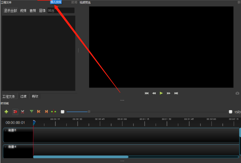Center the timeline on playhead icon
The width and height of the screenshot is (241, 163).
(x=53, y=112)
